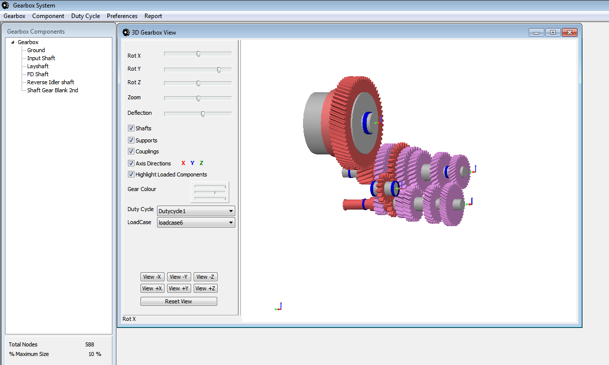Select Reverse Idler shaft tree item

click(x=51, y=82)
